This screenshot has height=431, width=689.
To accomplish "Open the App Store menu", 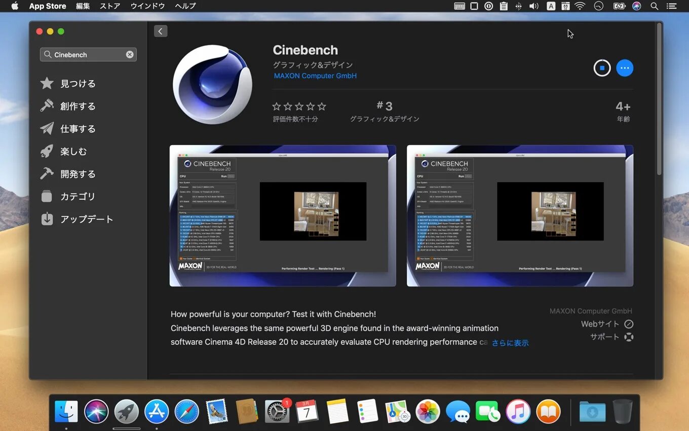I will pos(48,6).
